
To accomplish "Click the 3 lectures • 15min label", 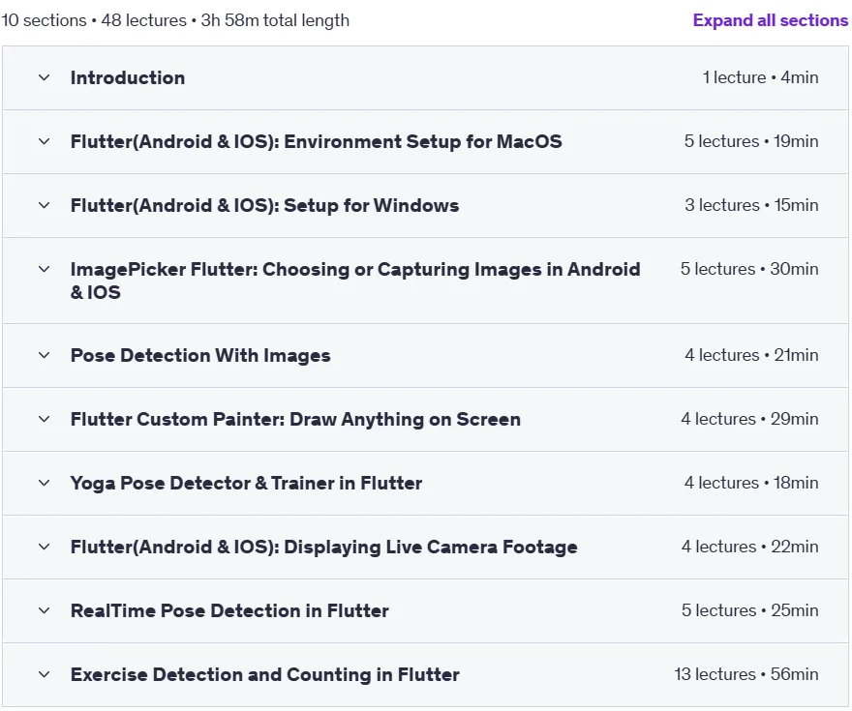I will (x=751, y=206).
